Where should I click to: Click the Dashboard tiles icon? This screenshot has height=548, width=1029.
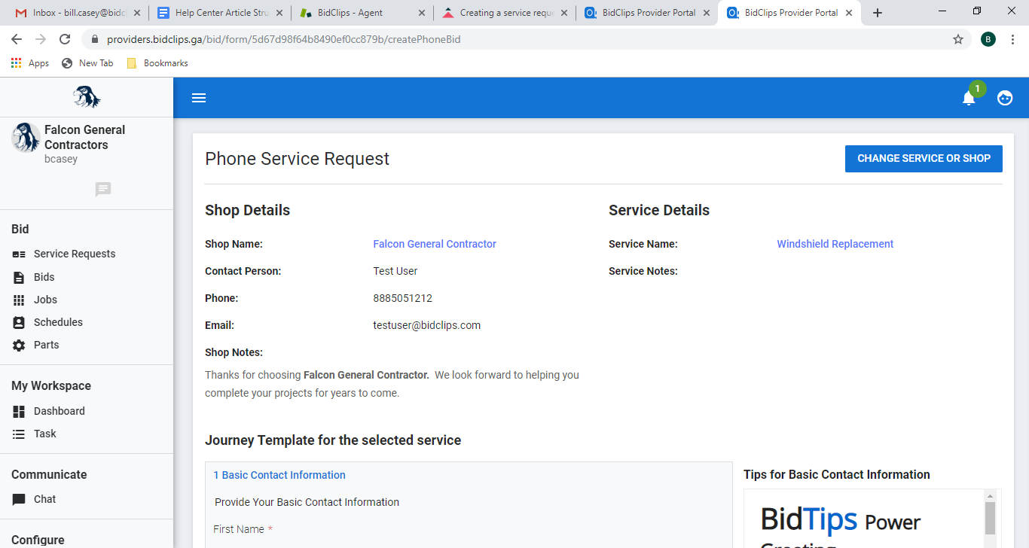[19, 411]
